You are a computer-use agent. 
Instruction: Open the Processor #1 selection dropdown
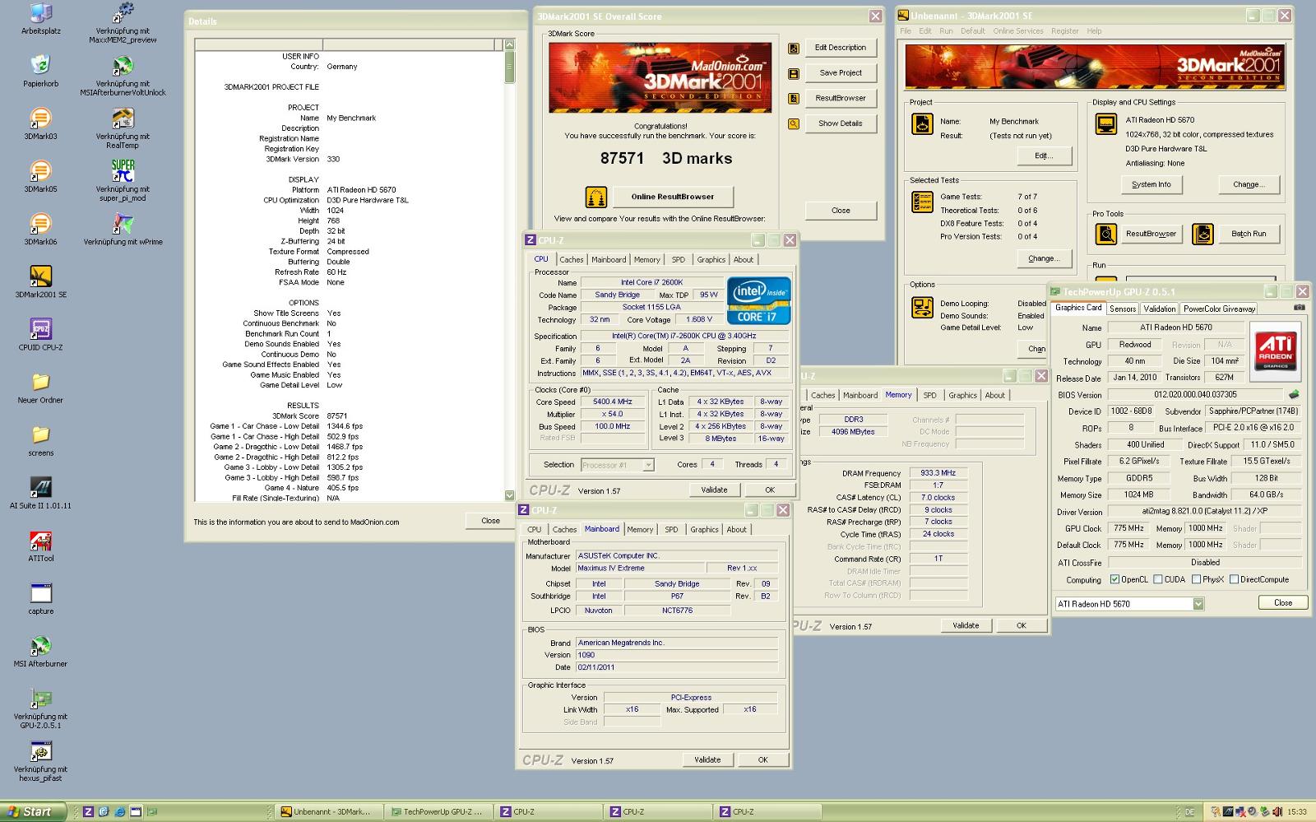(648, 465)
